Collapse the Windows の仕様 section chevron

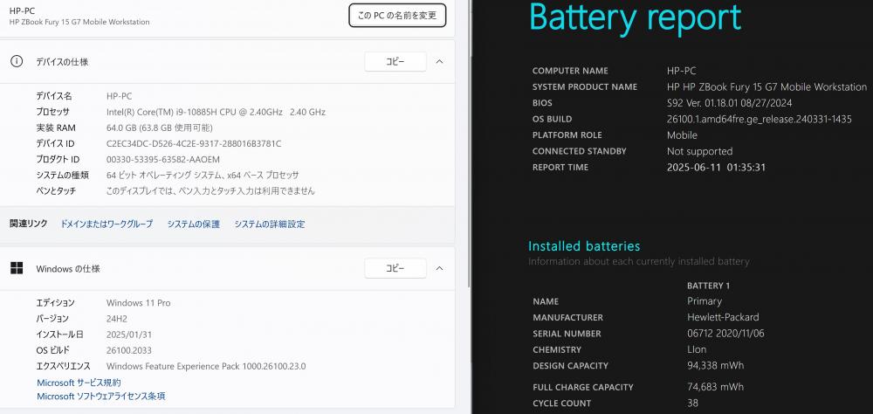[x=439, y=268]
